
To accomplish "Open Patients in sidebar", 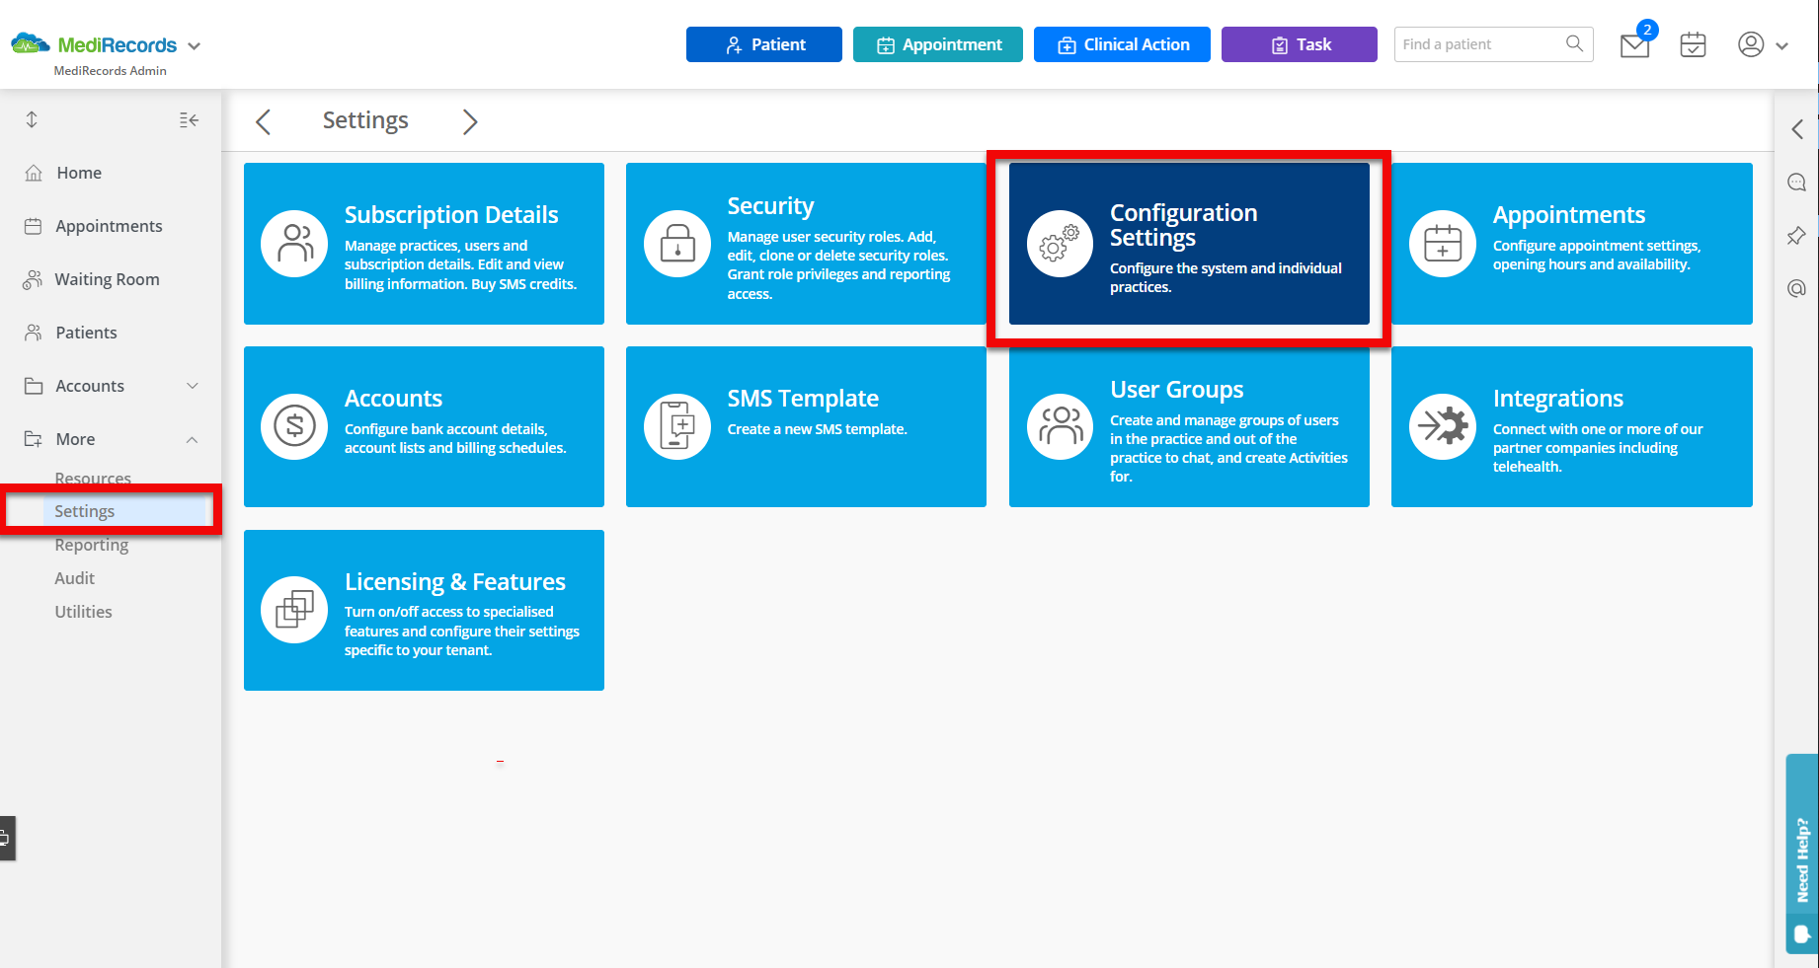I will point(86,333).
